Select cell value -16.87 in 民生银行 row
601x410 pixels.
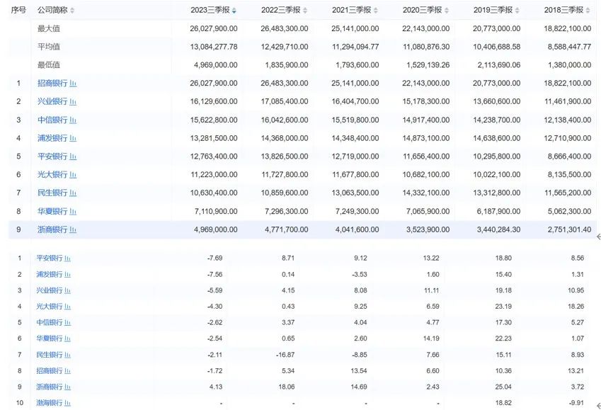point(285,355)
